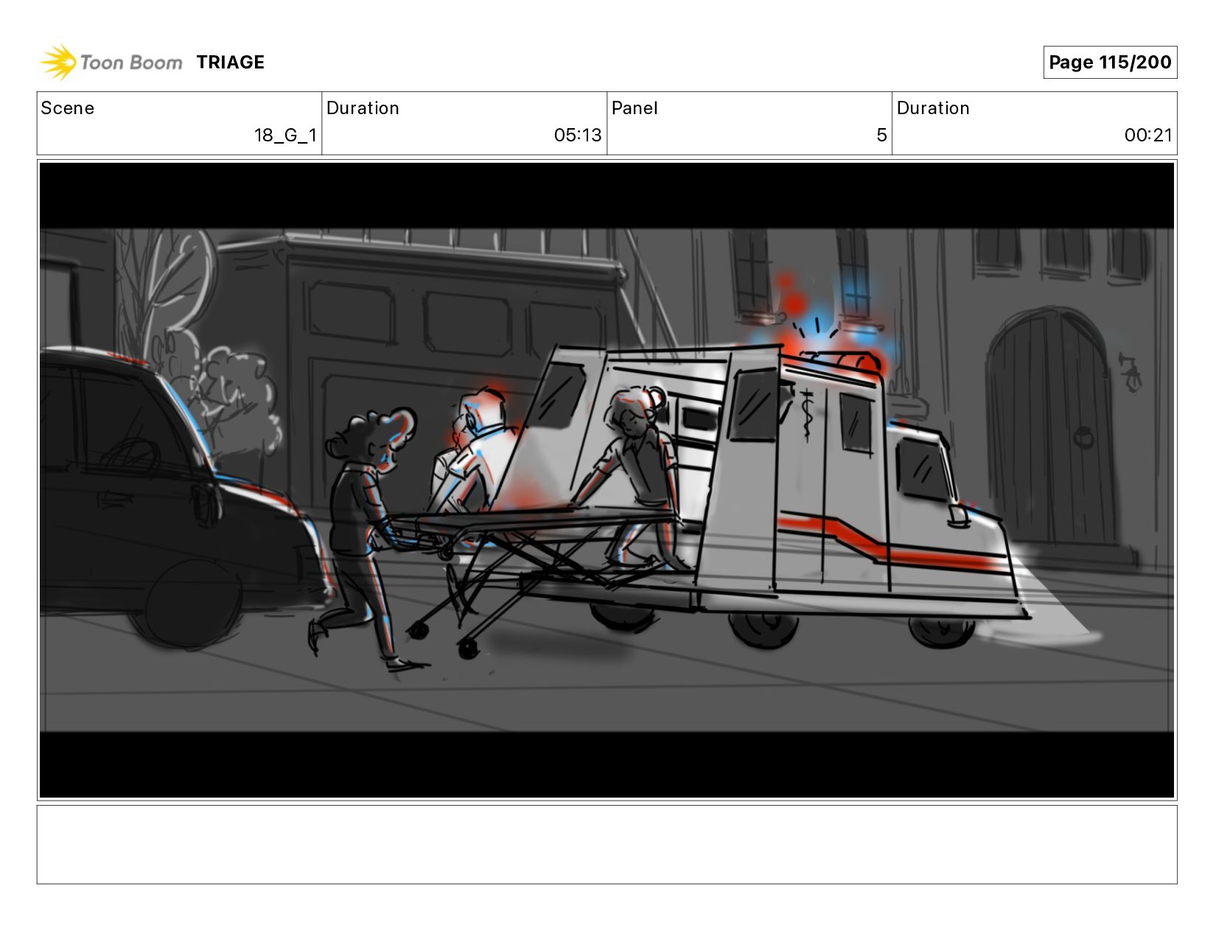Click scene duration value 05:13

click(578, 136)
